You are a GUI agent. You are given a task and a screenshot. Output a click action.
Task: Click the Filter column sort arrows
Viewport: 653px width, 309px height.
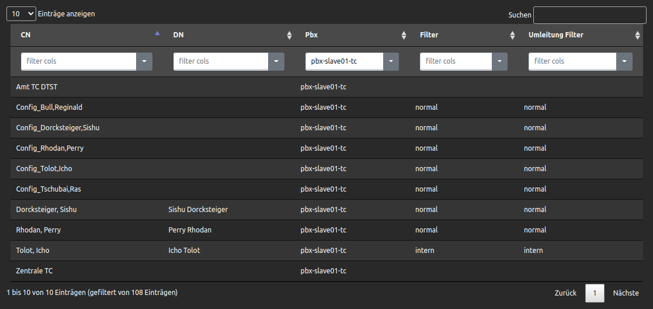coord(512,36)
